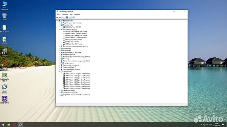Viewport: 227px width, 127px height.
Task: Click the blue Help toolbar icon
Action: (67, 18)
